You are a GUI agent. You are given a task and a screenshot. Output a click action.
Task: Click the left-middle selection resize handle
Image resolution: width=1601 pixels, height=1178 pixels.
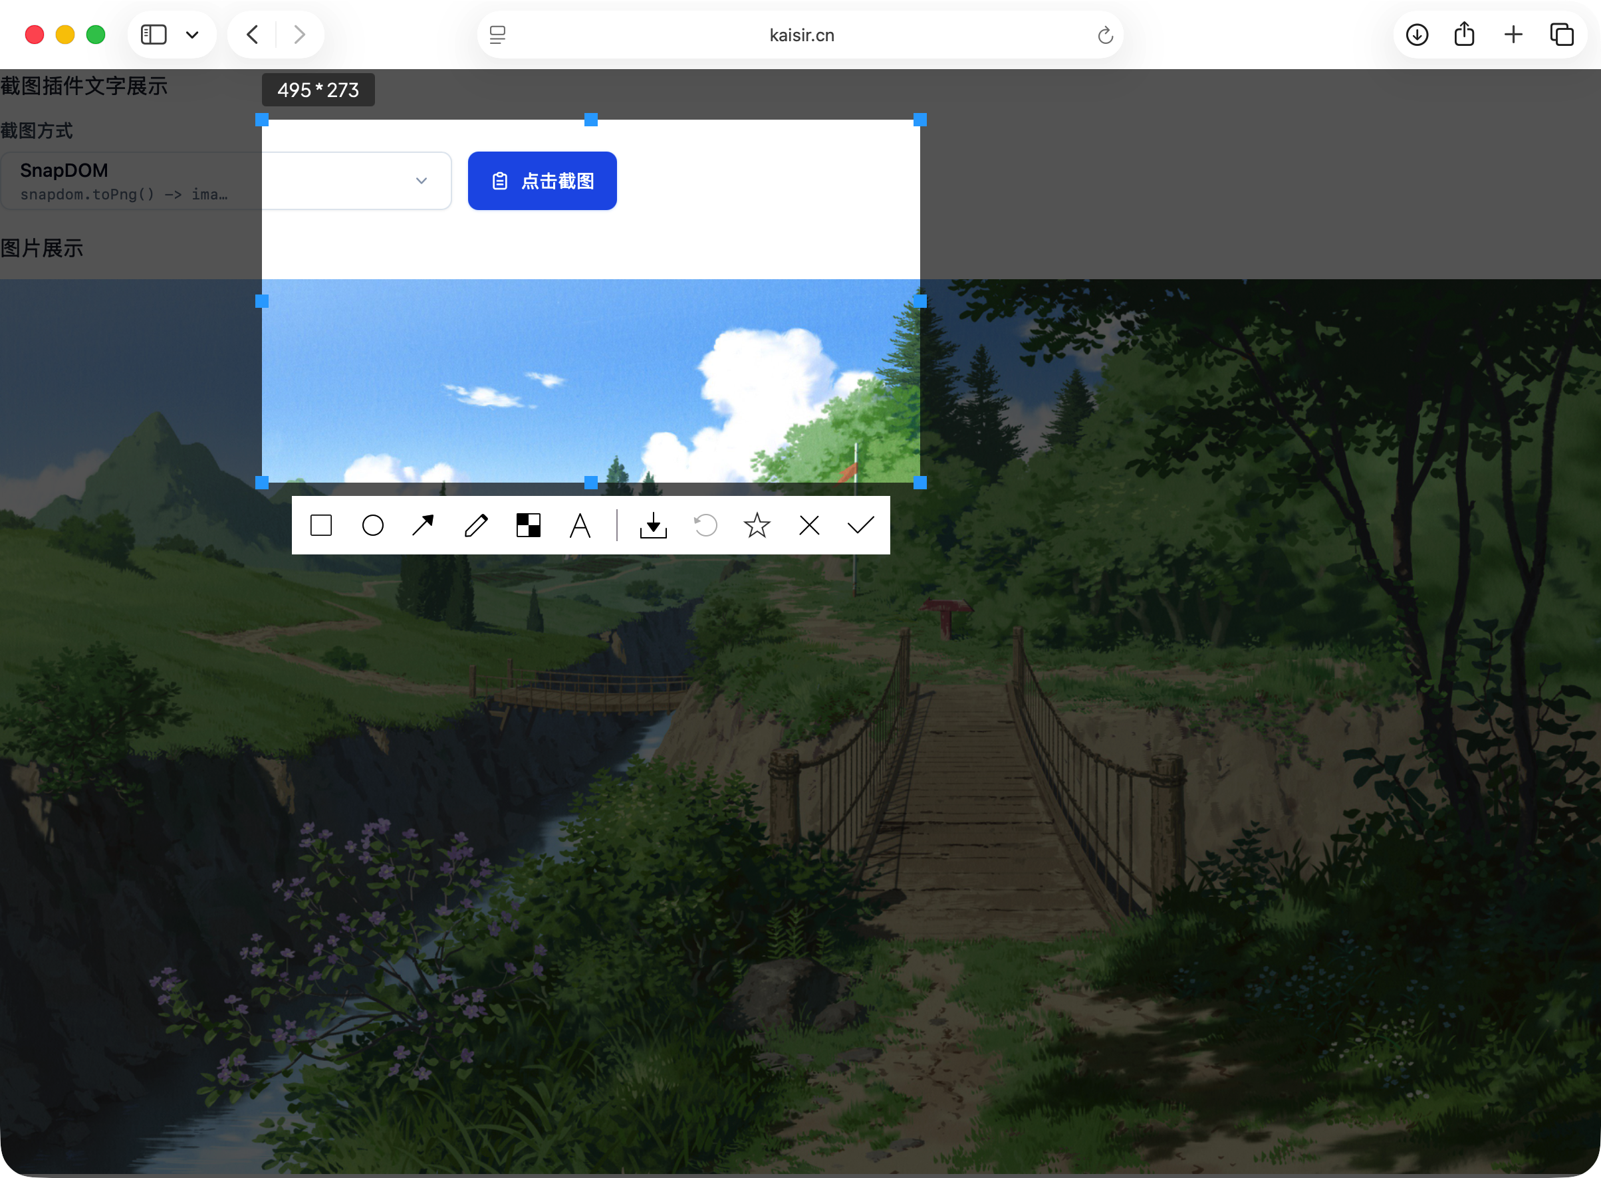coord(262,302)
